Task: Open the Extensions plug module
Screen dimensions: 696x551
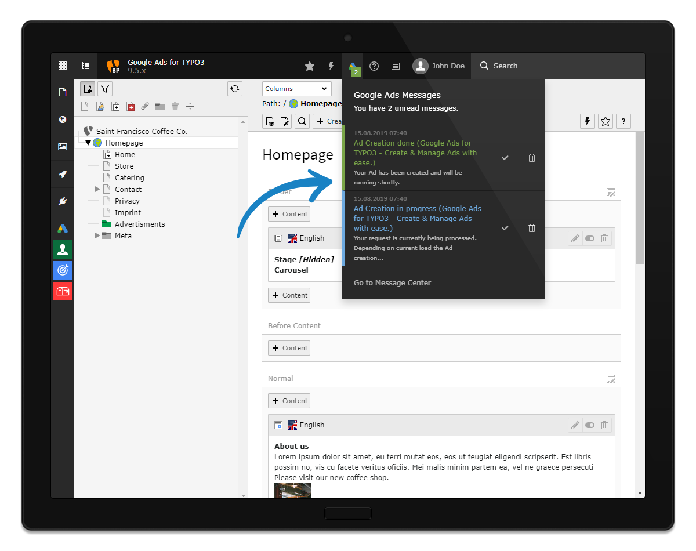Action: pyautogui.click(x=63, y=201)
